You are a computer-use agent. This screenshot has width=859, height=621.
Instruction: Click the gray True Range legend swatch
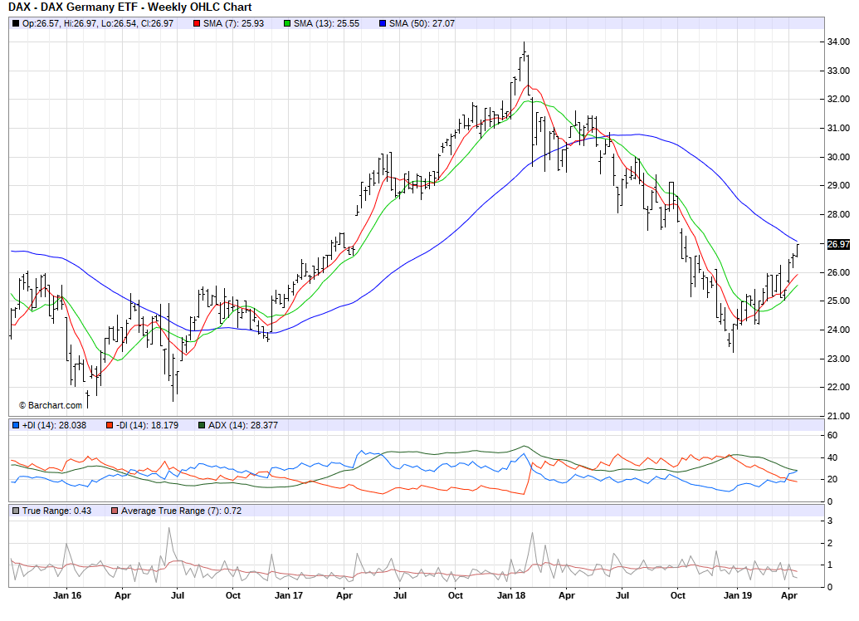point(16,511)
